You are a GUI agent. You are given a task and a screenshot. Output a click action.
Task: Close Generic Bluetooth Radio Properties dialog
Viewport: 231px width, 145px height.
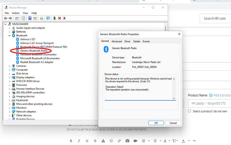(179, 34)
